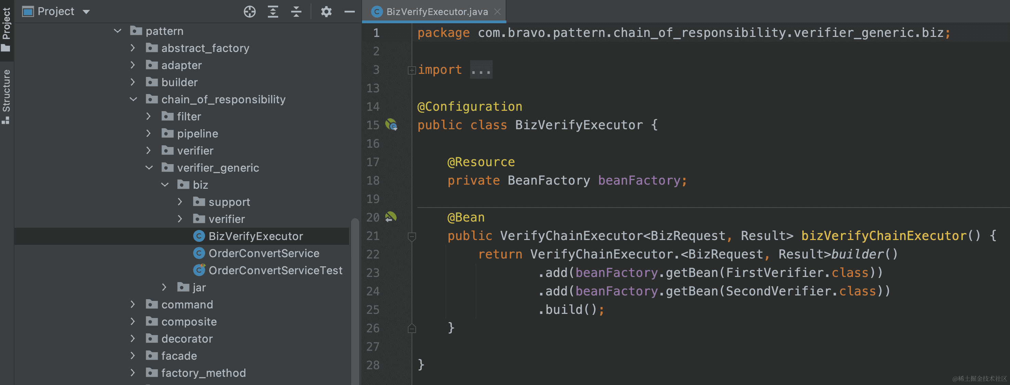Open Project panel settings gear
Screen dimensions: 1010x385
326,12
